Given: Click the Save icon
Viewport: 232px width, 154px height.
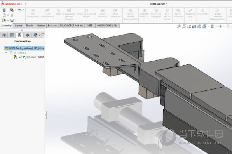Looking at the screenshot, I should [12, 10].
